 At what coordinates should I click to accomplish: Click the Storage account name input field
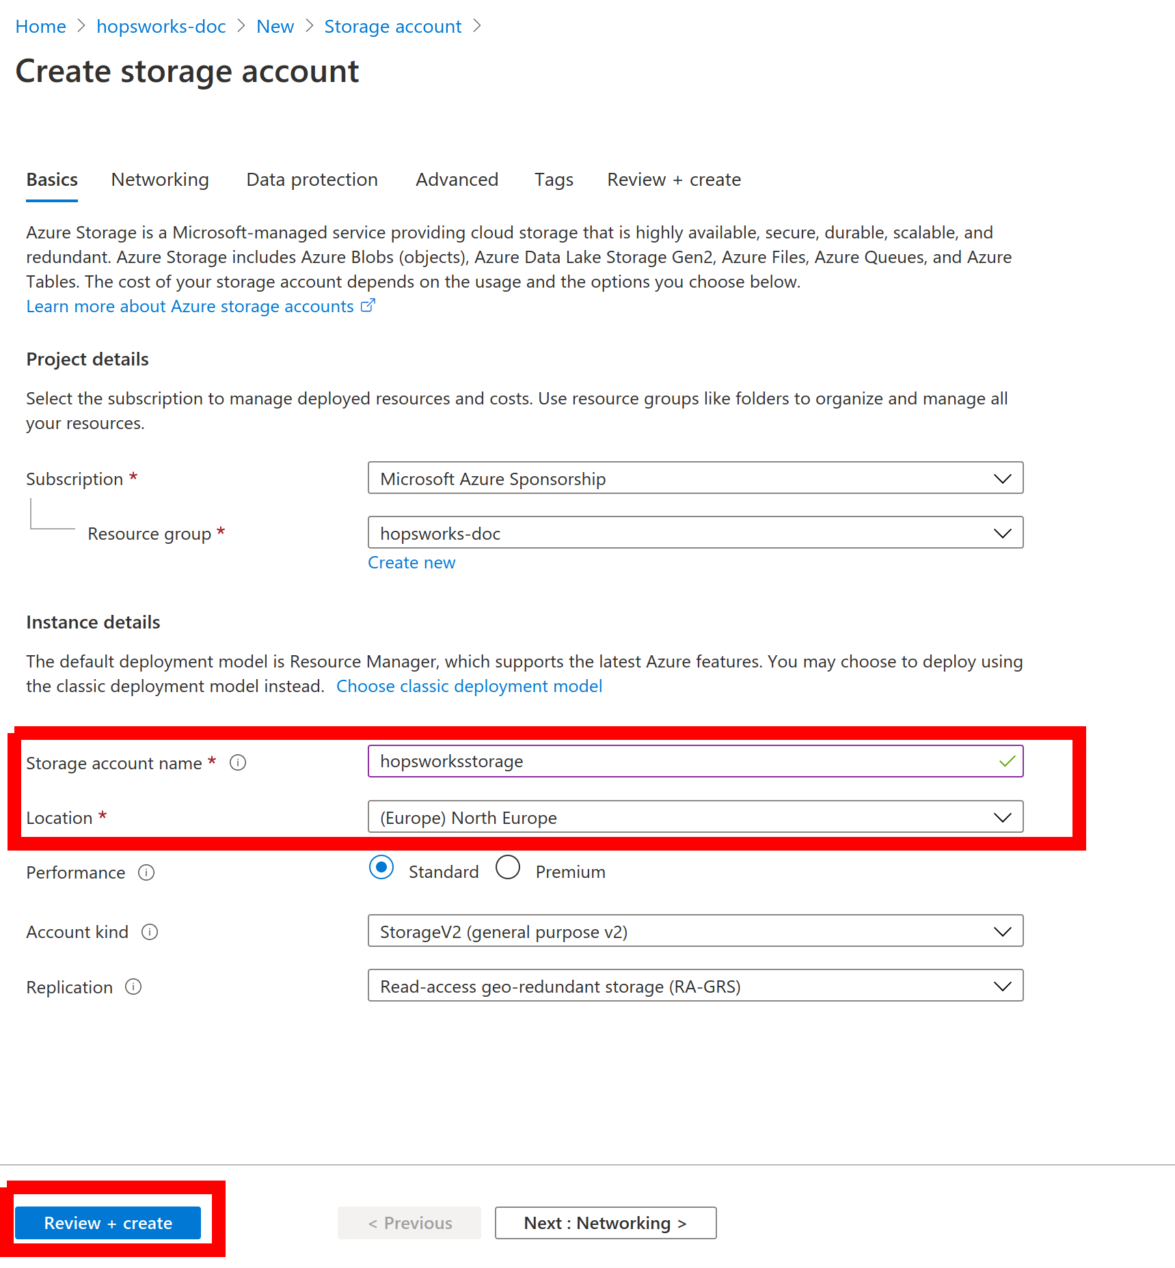(684, 761)
